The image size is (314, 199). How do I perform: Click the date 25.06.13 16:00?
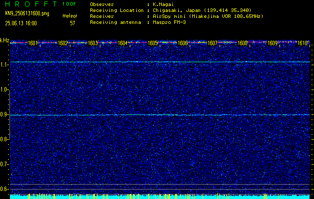(x=21, y=23)
